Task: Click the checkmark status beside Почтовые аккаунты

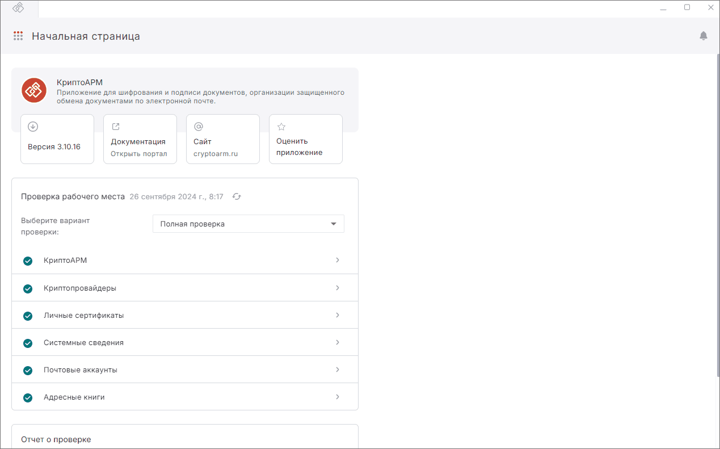Action: 28,370
